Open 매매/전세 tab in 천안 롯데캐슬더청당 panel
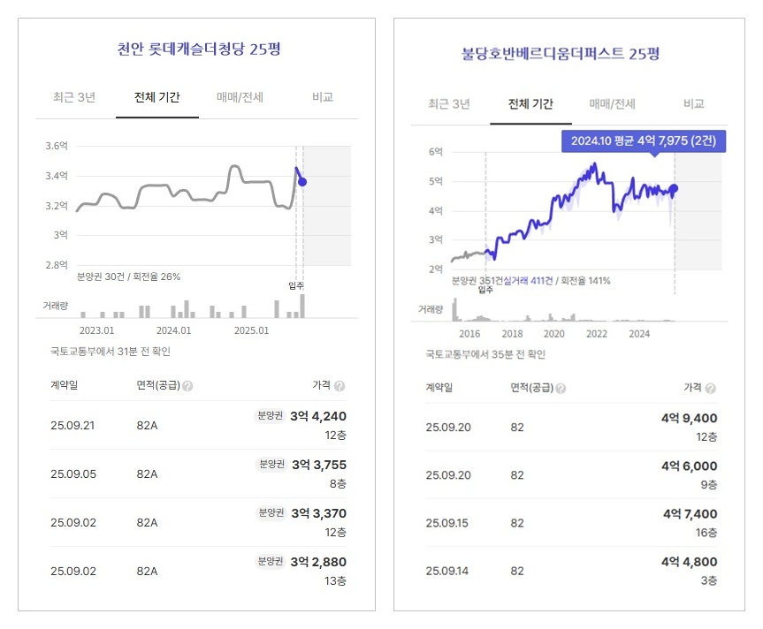Screen dimensions: 763x629 240,97
